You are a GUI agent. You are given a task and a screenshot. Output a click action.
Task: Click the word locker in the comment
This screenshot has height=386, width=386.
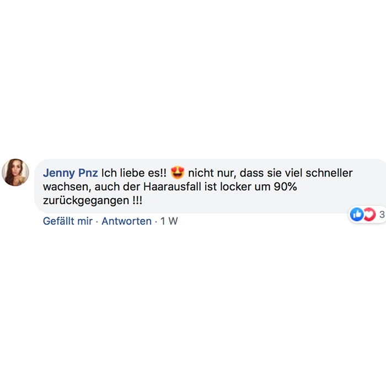point(235,186)
